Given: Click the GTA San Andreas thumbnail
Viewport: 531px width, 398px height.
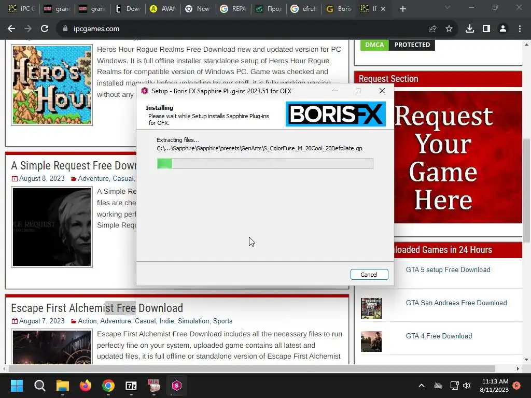Looking at the screenshot, I should 371,308.
